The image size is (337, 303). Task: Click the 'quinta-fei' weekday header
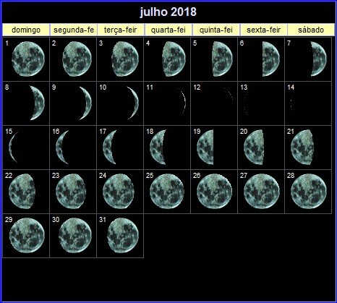(216, 30)
